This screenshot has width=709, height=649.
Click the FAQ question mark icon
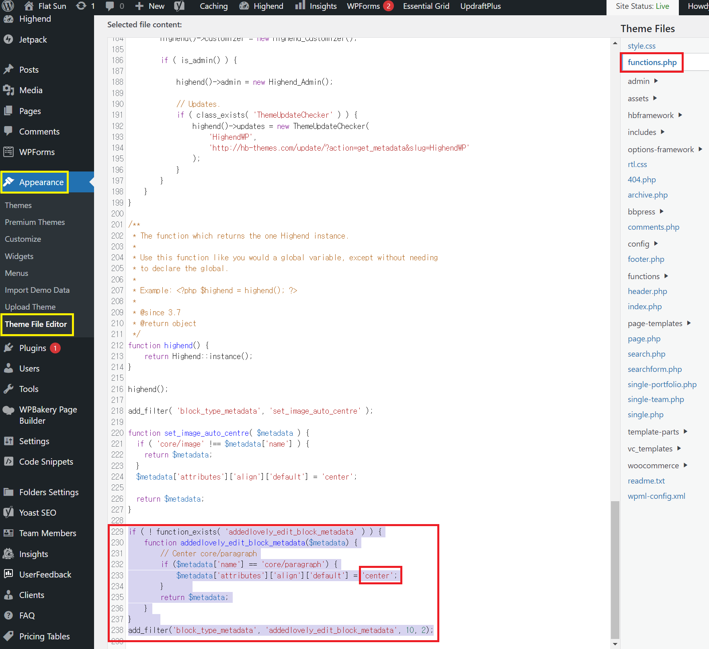point(8,615)
